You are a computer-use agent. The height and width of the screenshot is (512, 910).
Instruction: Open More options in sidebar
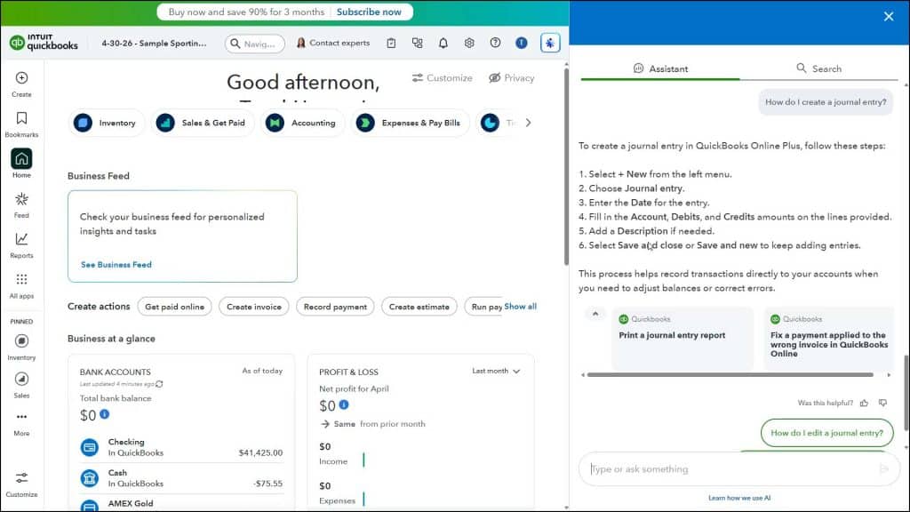[21, 423]
